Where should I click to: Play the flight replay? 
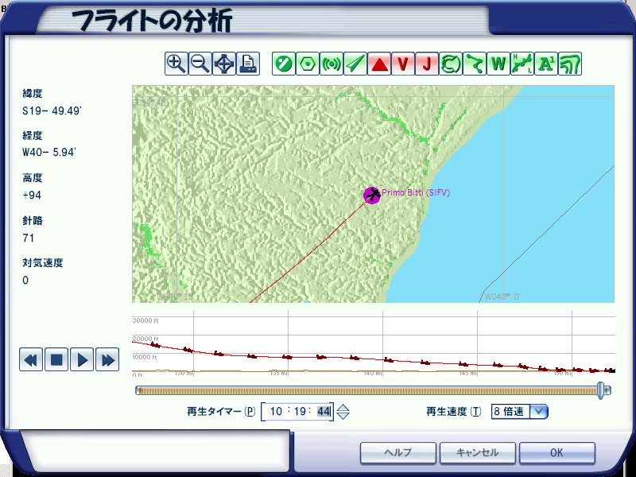(81, 360)
